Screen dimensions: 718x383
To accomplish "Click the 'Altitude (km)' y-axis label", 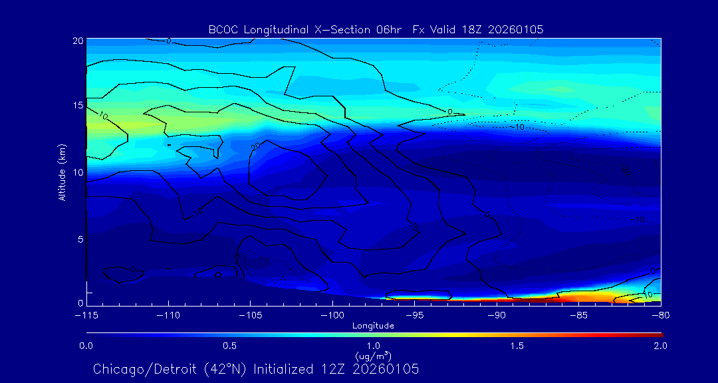I will pyautogui.click(x=62, y=172).
